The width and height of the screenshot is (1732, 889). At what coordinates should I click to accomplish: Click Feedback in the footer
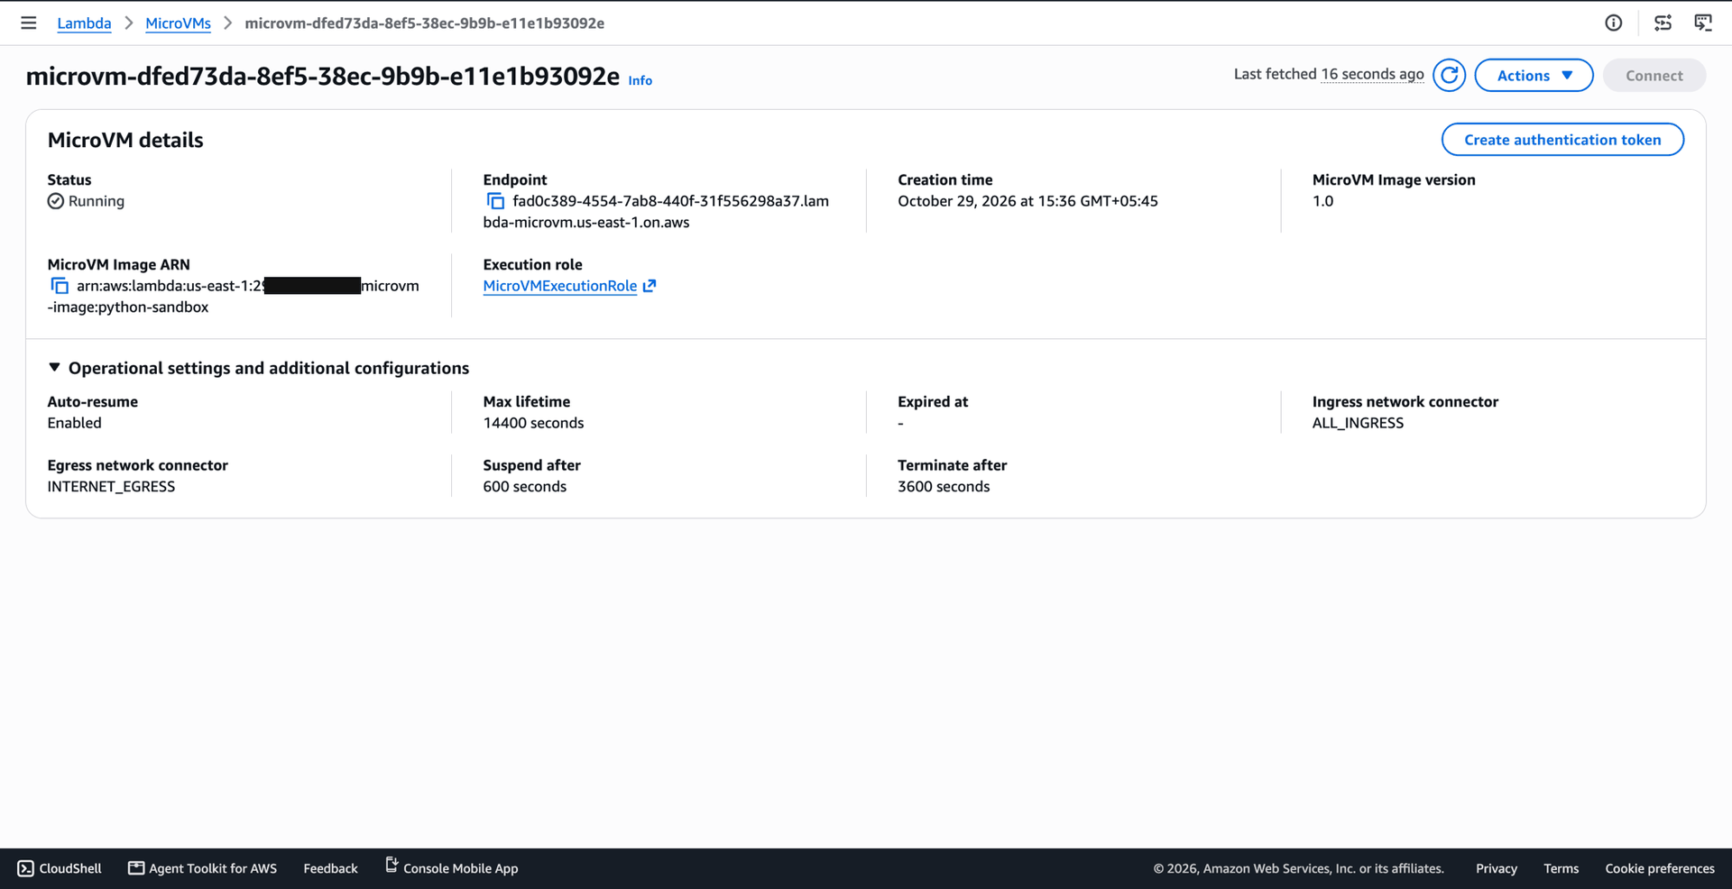point(330,868)
